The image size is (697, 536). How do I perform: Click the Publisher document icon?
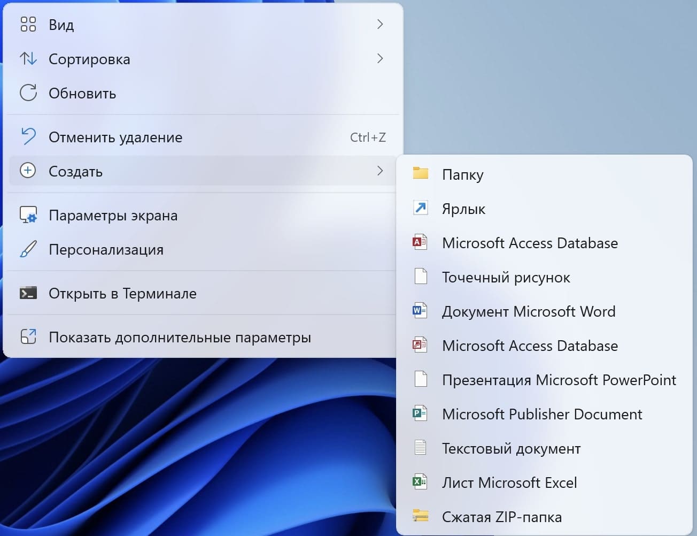coord(420,414)
